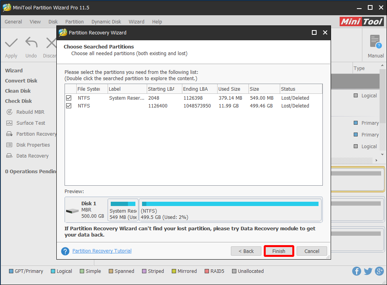Select the 499.5 GB NTFS preview block
Screen dimensions: 387x285
click(230, 210)
